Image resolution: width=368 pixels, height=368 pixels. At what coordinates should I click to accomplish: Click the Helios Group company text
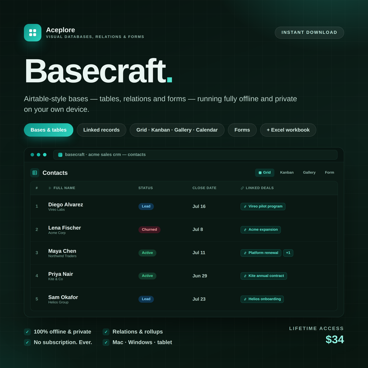coord(58,302)
